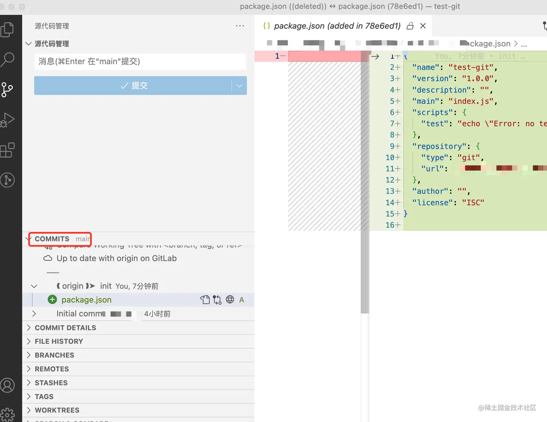
Task: Click the lock icon on the editor tab
Action: (x=410, y=26)
